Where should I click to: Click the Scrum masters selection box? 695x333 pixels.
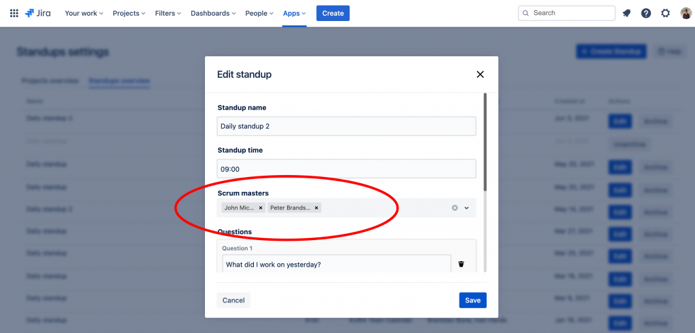point(347,208)
